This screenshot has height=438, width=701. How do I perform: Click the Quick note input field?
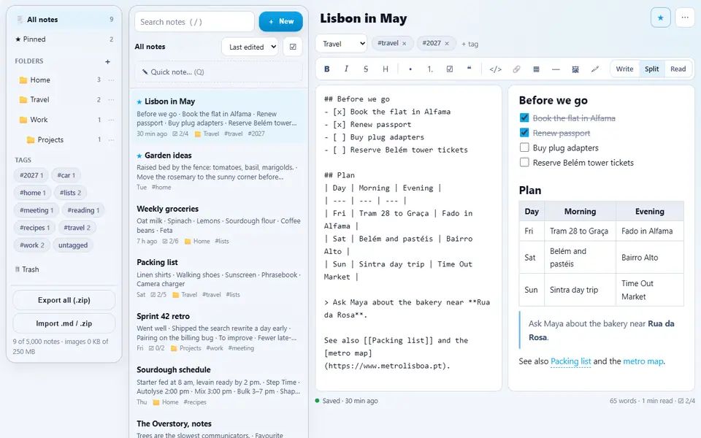[218, 72]
